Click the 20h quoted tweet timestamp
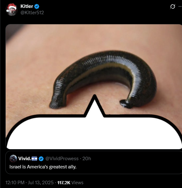This screenshot has height=188, width=182. [87, 159]
